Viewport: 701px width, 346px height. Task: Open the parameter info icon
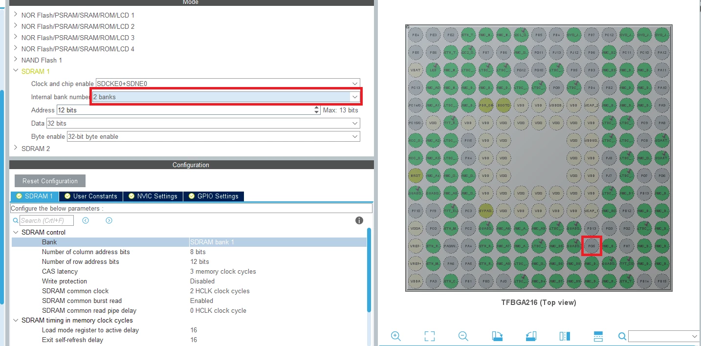(359, 220)
